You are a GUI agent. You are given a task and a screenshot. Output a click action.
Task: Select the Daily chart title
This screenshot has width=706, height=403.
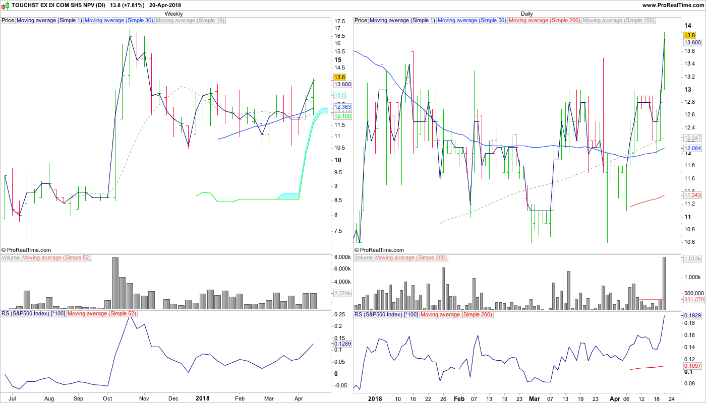coord(526,14)
